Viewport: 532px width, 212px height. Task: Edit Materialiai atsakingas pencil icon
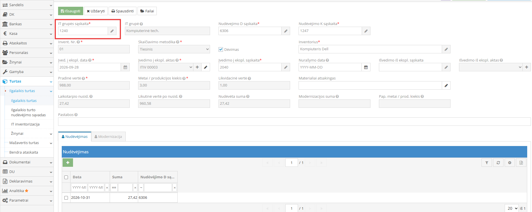tap(446, 85)
